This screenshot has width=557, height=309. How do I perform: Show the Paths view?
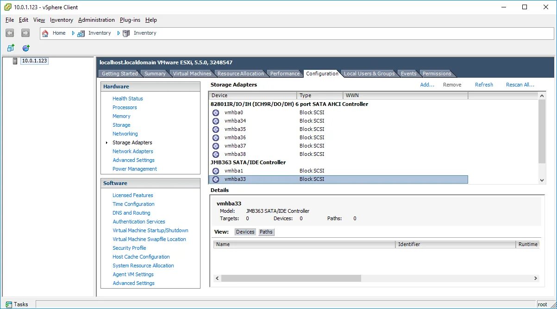pyautogui.click(x=266, y=232)
